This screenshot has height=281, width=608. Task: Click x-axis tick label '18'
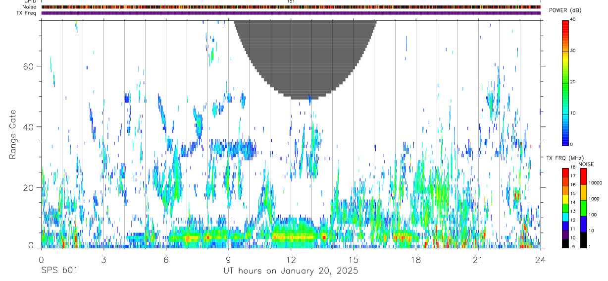tap(415, 260)
